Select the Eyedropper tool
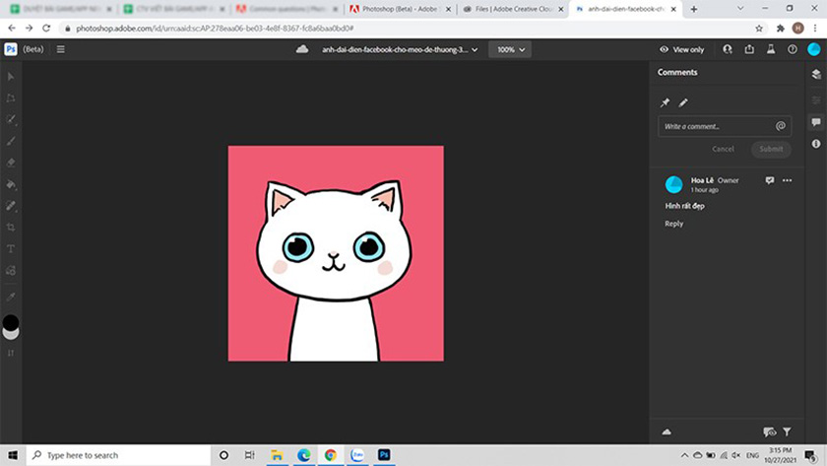This screenshot has width=827, height=466. [x=11, y=296]
